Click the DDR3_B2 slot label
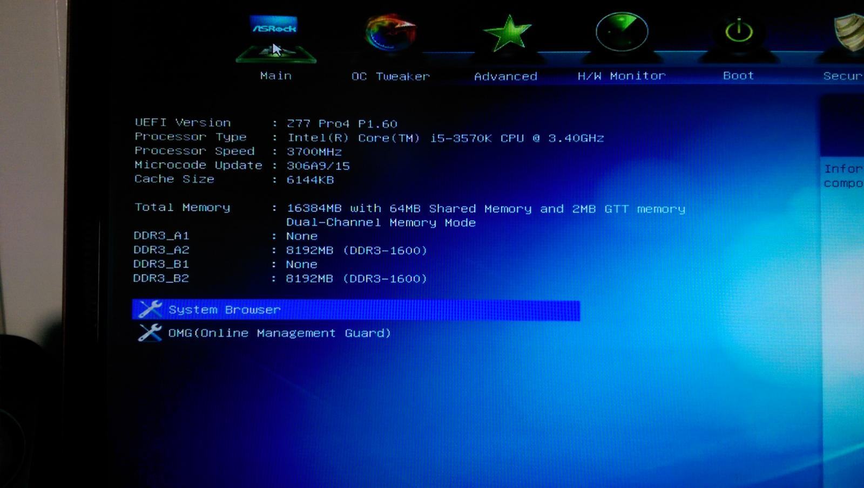 pos(161,278)
